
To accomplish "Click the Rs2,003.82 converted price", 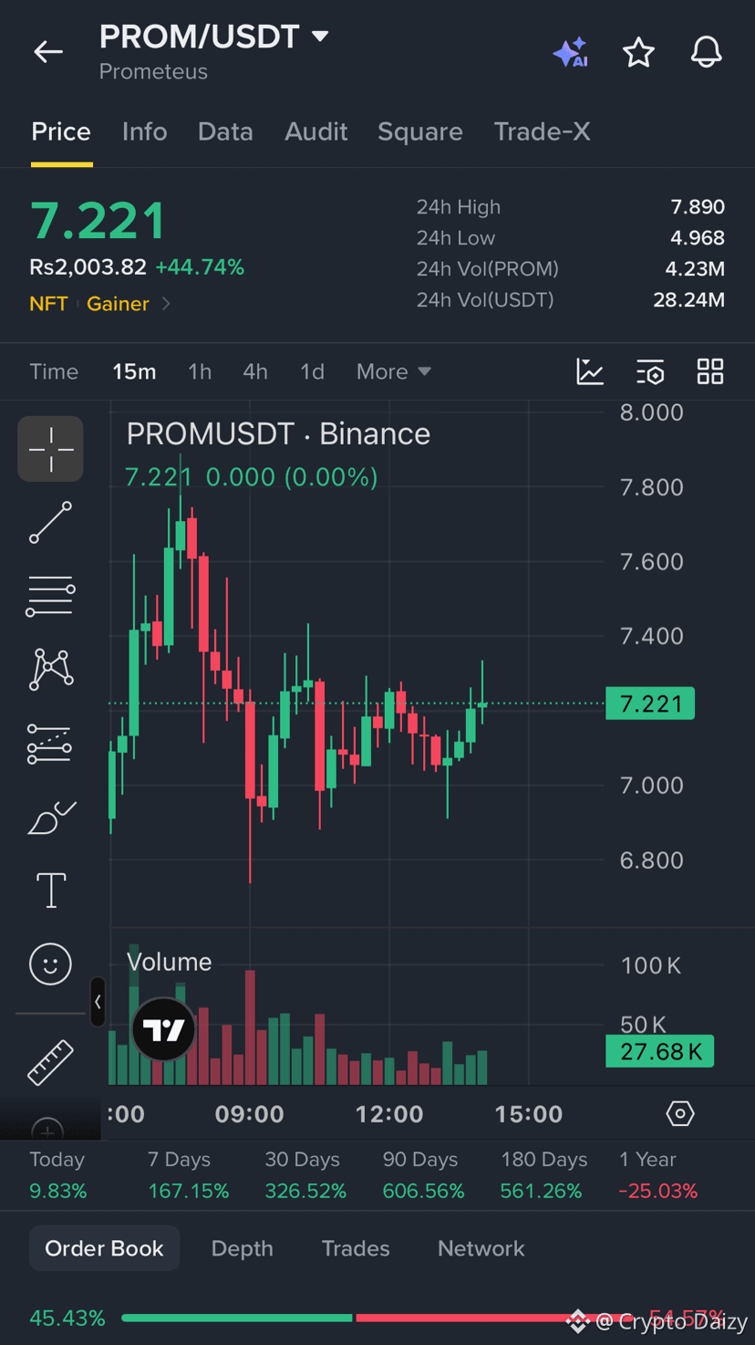I will coord(88,267).
